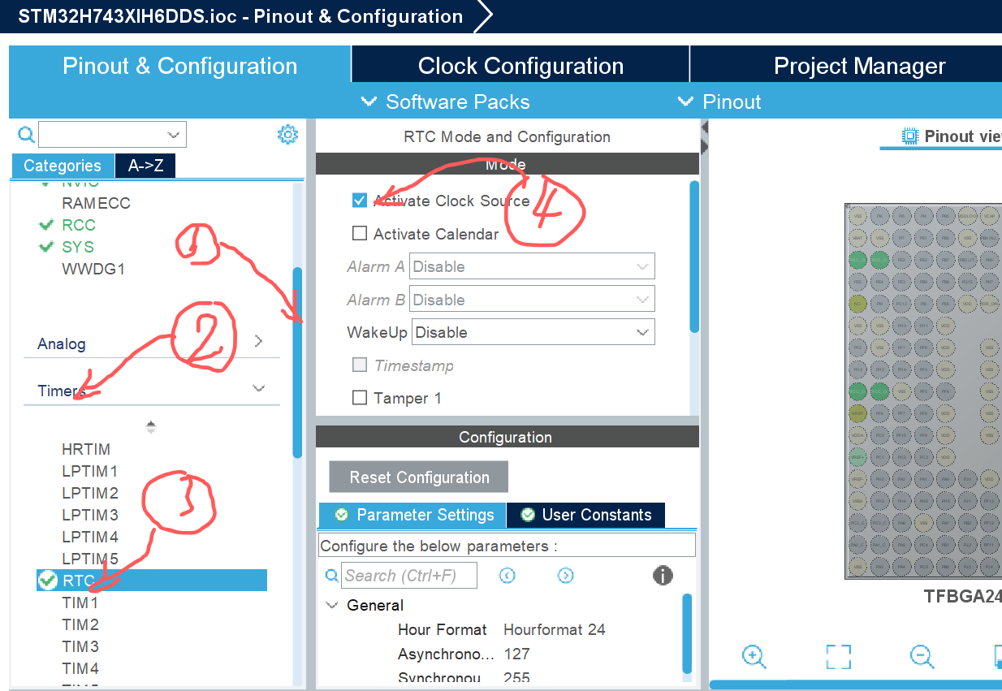Select RTC in the Timers list
This screenshot has height=691, width=1002.
(x=152, y=580)
